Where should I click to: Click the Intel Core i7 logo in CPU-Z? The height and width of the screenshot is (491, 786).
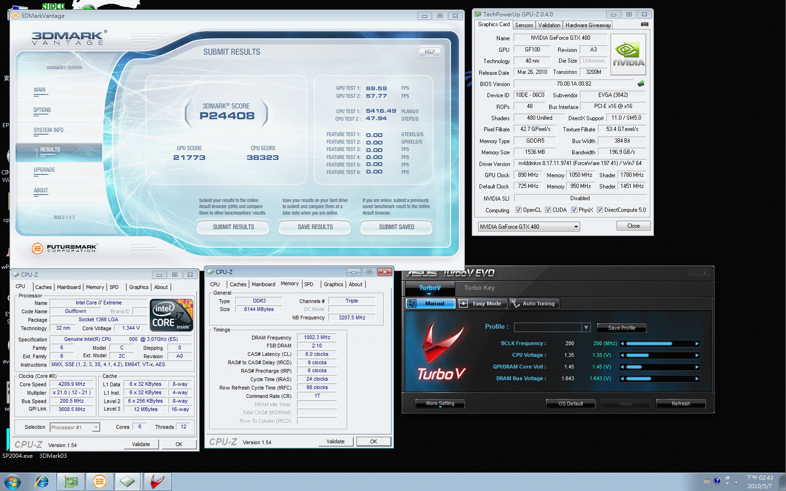point(171,315)
